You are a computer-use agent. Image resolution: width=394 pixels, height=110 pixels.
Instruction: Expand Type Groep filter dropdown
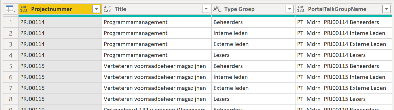pyautogui.click(x=290, y=9)
